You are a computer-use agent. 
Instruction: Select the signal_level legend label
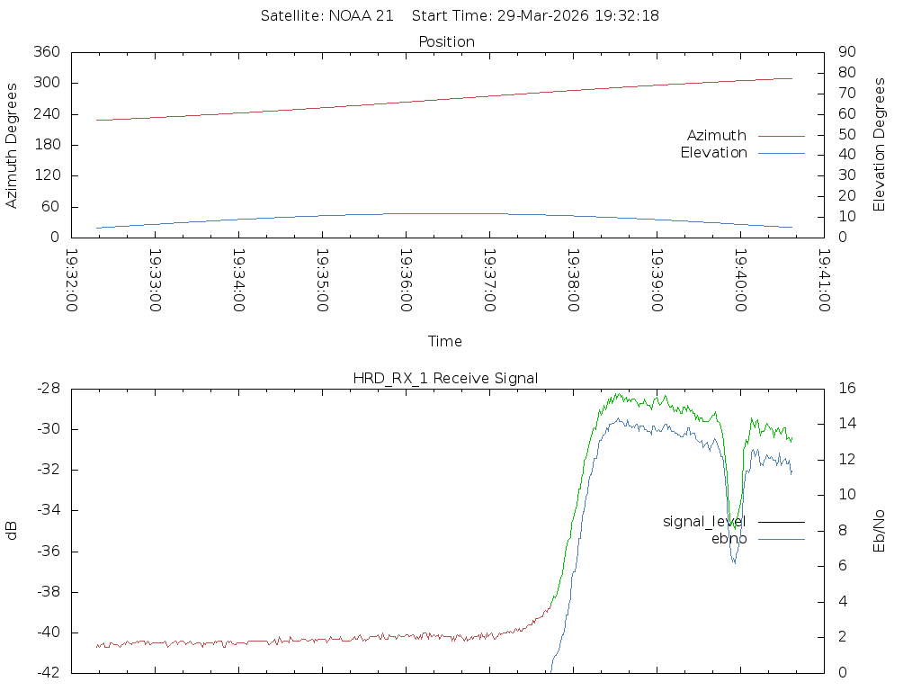tap(704, 522)
